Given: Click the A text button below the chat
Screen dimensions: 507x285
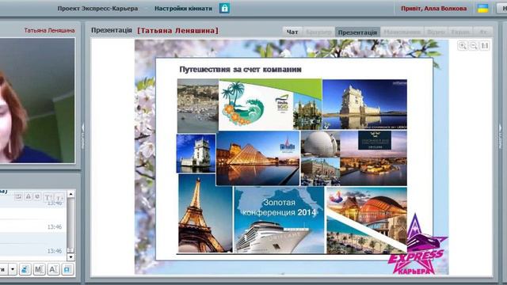Looking at the screenshot, I should pyautogui.click(x=53, y=269).
